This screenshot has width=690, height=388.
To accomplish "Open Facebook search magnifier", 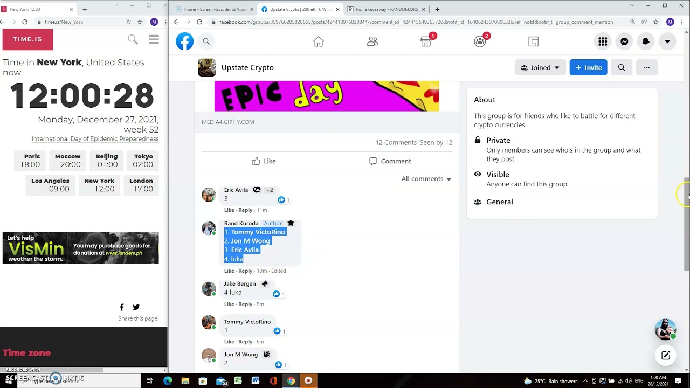I will click(x=206, y=41).
